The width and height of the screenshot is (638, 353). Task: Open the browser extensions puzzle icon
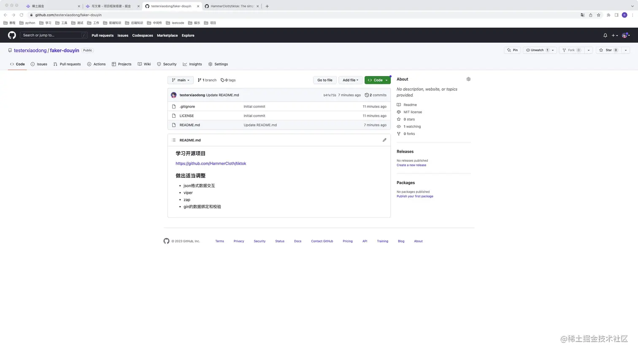pos(608,15)
